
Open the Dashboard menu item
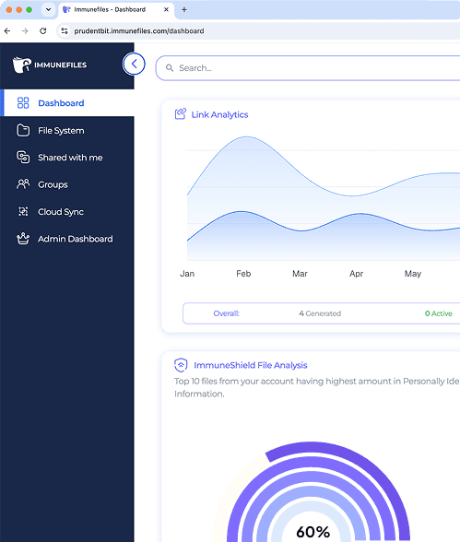coord(67,102)
